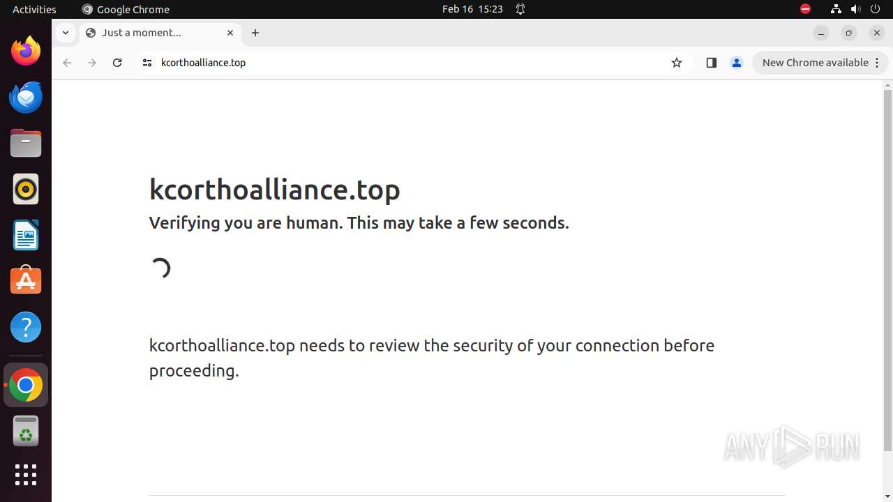The image size is (893, 502).
Task: Open the new tab with plus button
Action: click(255, 33)
